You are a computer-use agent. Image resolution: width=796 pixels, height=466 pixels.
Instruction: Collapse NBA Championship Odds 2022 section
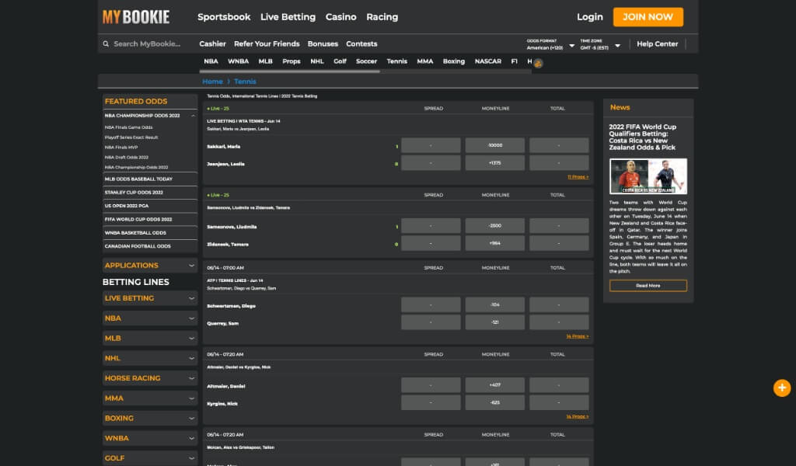point(193,116)
